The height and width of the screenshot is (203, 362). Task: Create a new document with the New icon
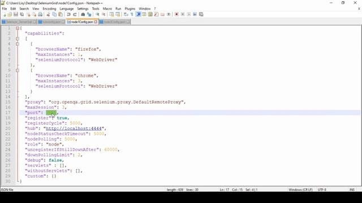(x=4, y=14)
